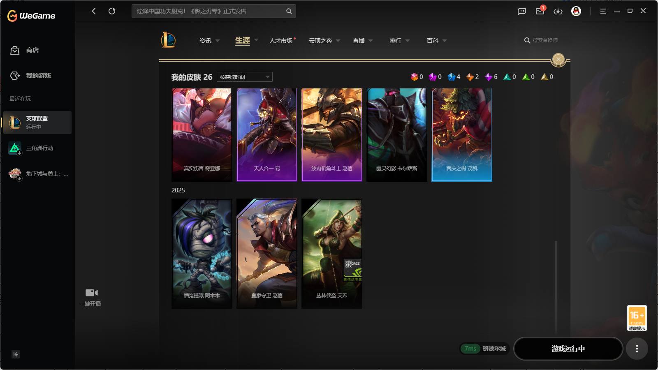Open the 情绪摇滚 阿木木 skin card

coord(202,254)
